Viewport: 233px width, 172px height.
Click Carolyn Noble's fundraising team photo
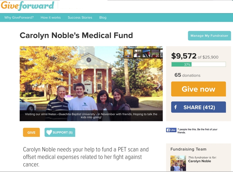[178, 163]
